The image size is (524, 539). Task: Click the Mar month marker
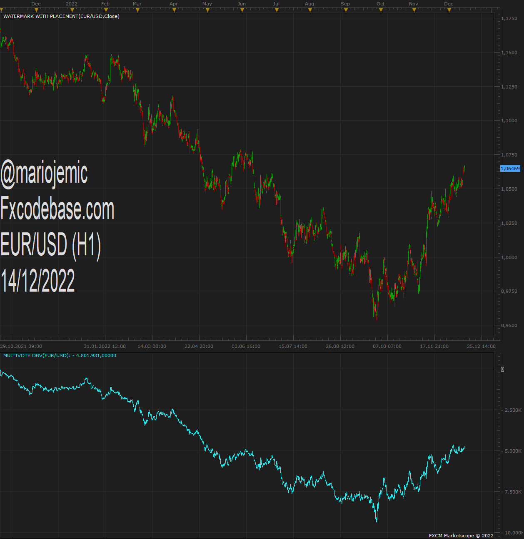point(137,4)
